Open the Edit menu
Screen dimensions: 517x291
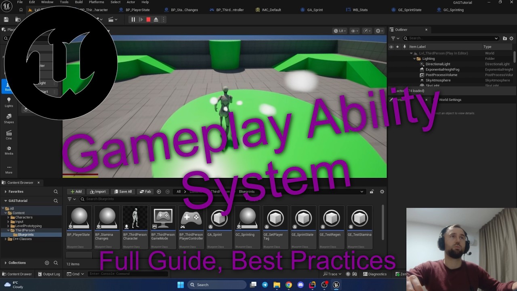click(32, 2)
